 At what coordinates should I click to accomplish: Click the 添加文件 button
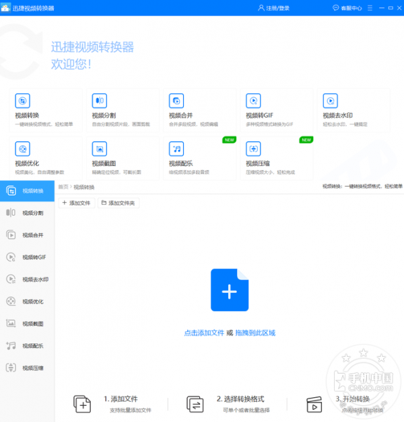pos(77,203)
